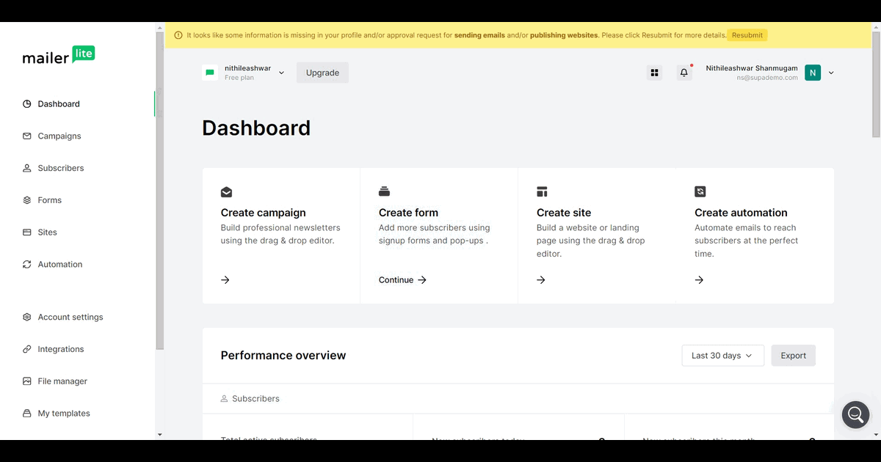This screenshot has height=462, width=881.
Task: Click the Automation refresh icon in sidebar
Action: [27, 265]
